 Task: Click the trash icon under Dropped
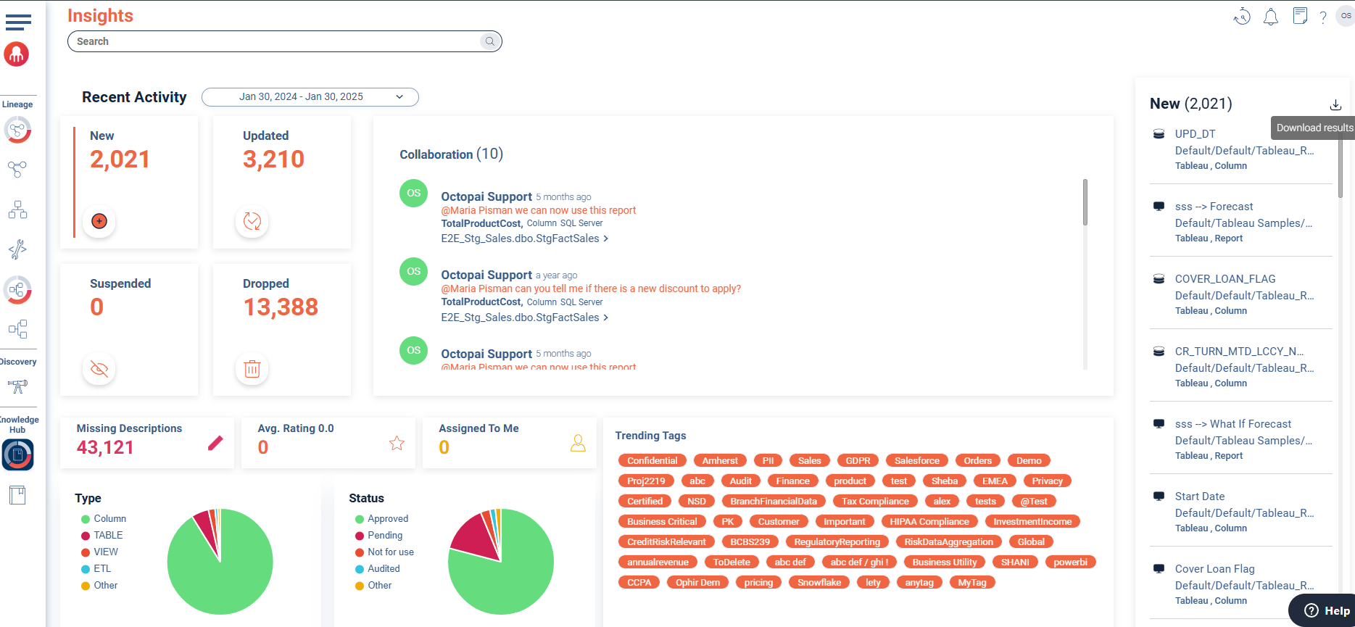tap(252, 369)
